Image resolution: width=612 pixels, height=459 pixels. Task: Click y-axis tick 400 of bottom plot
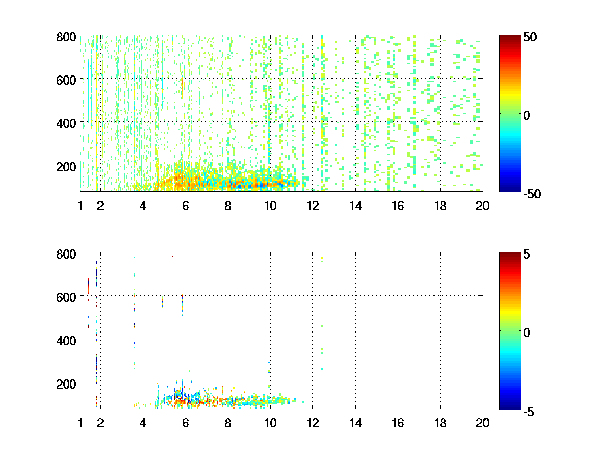click(x=66, y=340)
